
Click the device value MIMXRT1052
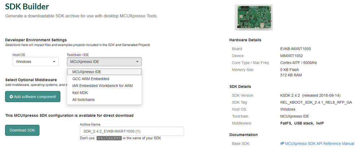pyautogui.click(x=292, y=56)
